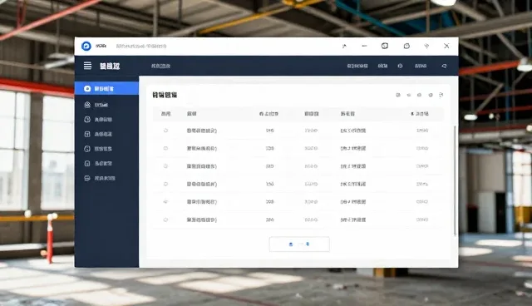Select the highlighted blue item in the sidebar
Viewport: 532px width, 306px height.
tap(106, 88)
